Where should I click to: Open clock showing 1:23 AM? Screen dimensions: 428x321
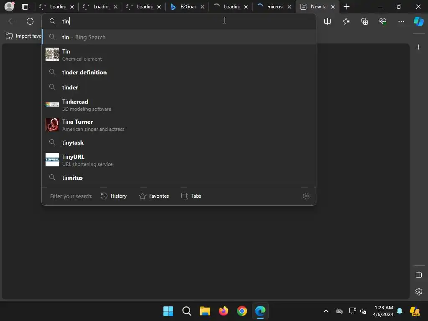[x=383, y=311]
